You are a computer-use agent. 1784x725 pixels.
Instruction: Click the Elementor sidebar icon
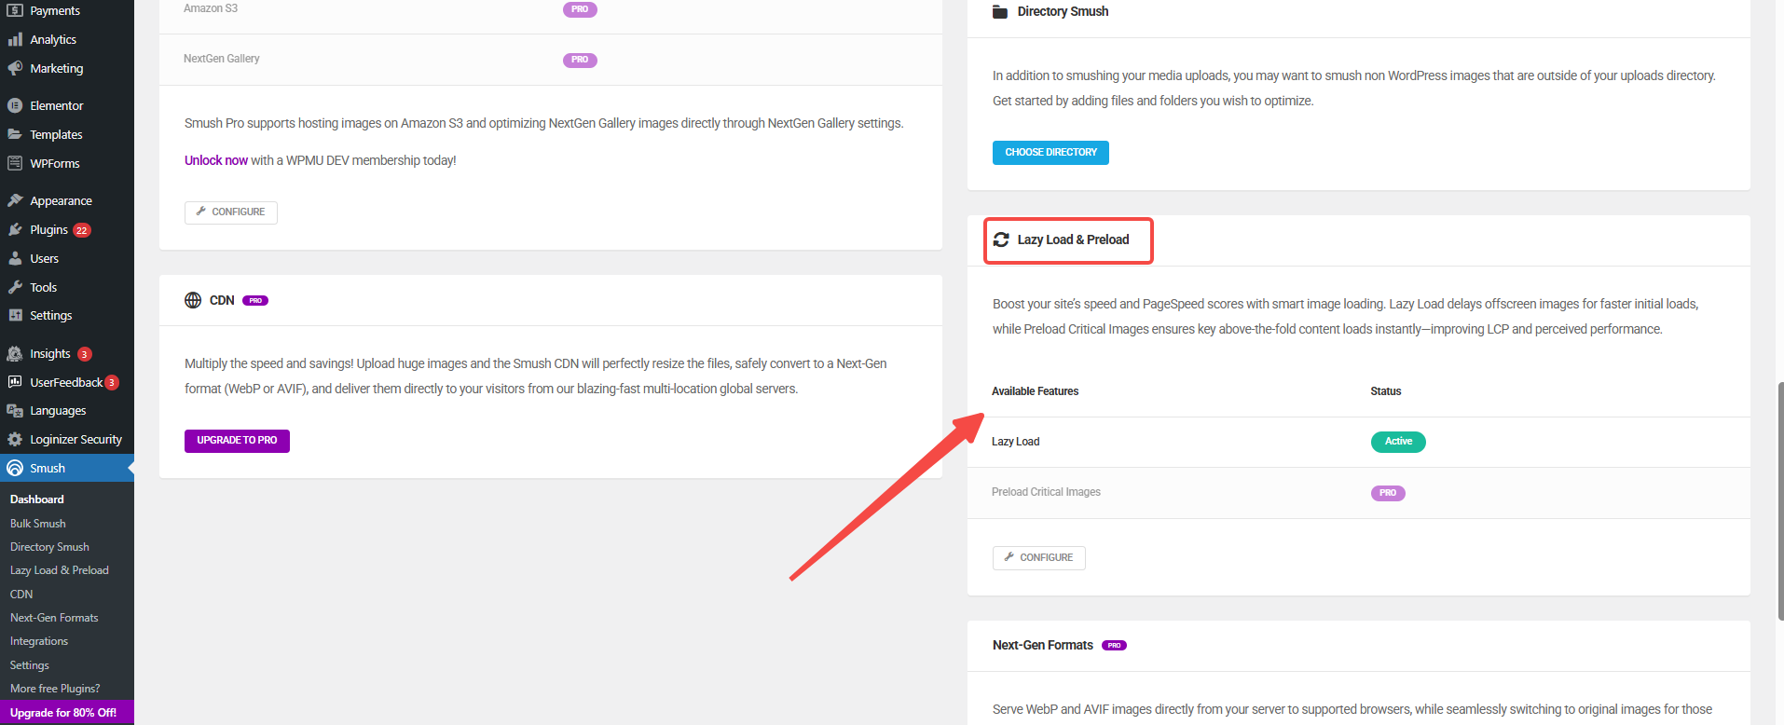pyautogui.click(x=15, y=105)
